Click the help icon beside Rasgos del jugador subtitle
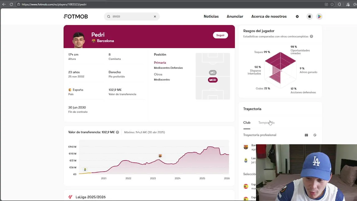This screenshot has width=357, height=201. coord(311,37)
